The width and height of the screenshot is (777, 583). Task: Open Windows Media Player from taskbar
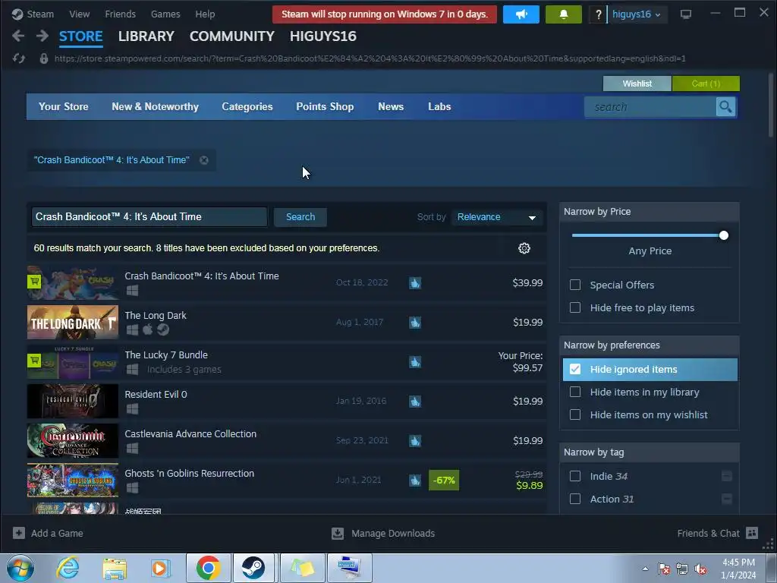[x=160, y=568]
